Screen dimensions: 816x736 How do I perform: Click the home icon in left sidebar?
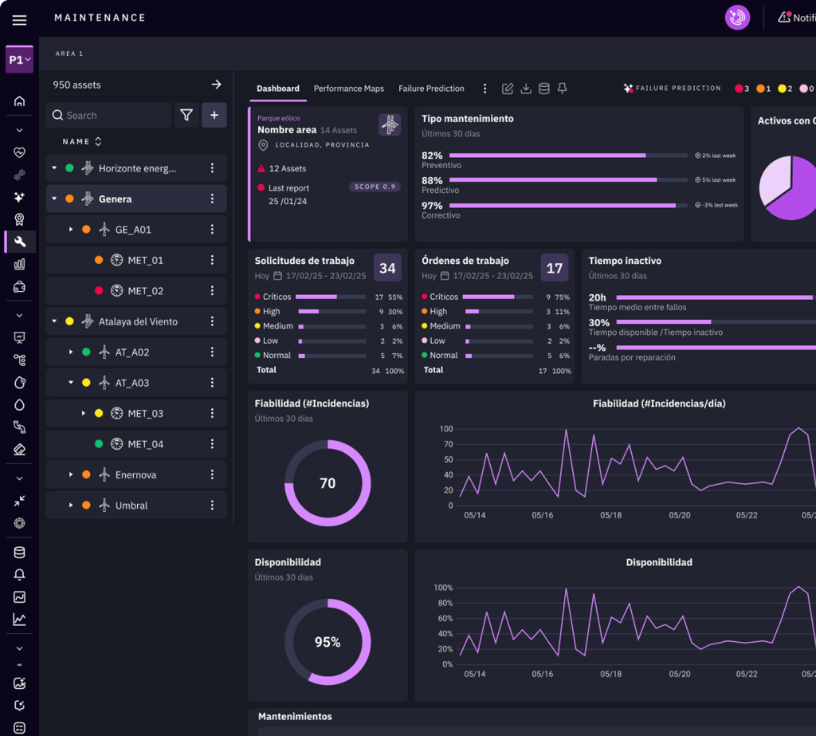point(19,101)
